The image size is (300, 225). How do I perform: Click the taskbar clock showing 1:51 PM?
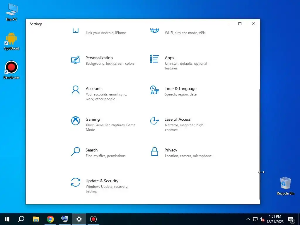coord(275,219)
